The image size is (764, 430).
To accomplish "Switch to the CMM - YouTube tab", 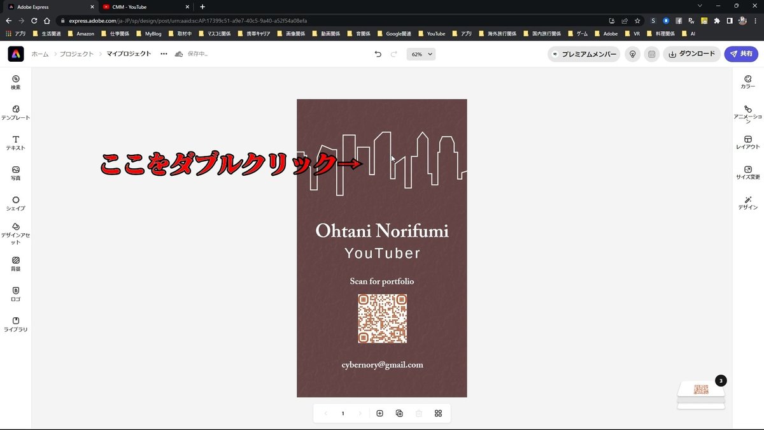I will pos(146,6).
